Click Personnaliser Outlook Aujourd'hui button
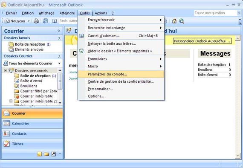The width and height of the screenshot is (243, 168). click(x=202, y=41)
